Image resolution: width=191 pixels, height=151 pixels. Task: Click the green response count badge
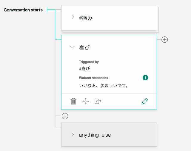point(145,78)
